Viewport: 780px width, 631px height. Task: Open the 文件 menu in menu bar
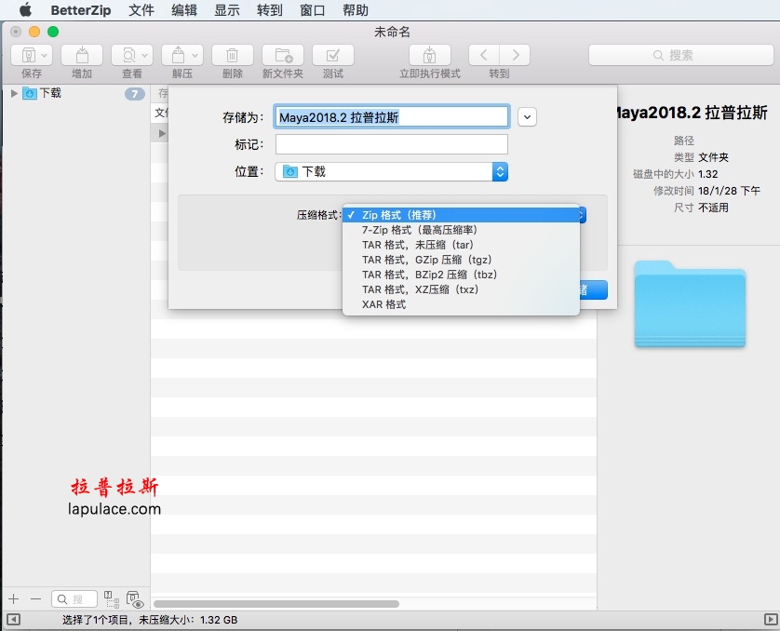[x=141, y=10]
